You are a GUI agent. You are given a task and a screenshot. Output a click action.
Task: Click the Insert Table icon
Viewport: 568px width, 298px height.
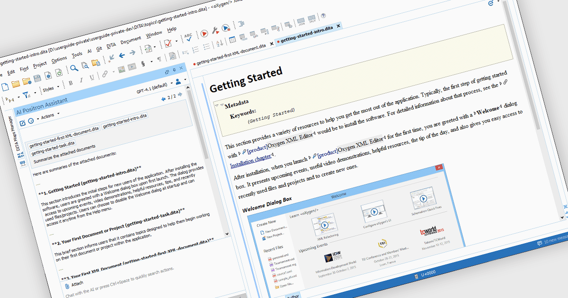[x=232, y=40]
